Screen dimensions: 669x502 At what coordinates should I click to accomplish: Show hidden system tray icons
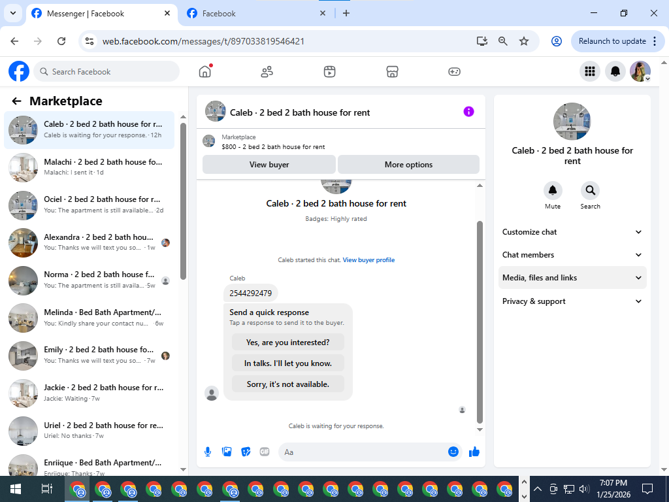coord(538,489)
